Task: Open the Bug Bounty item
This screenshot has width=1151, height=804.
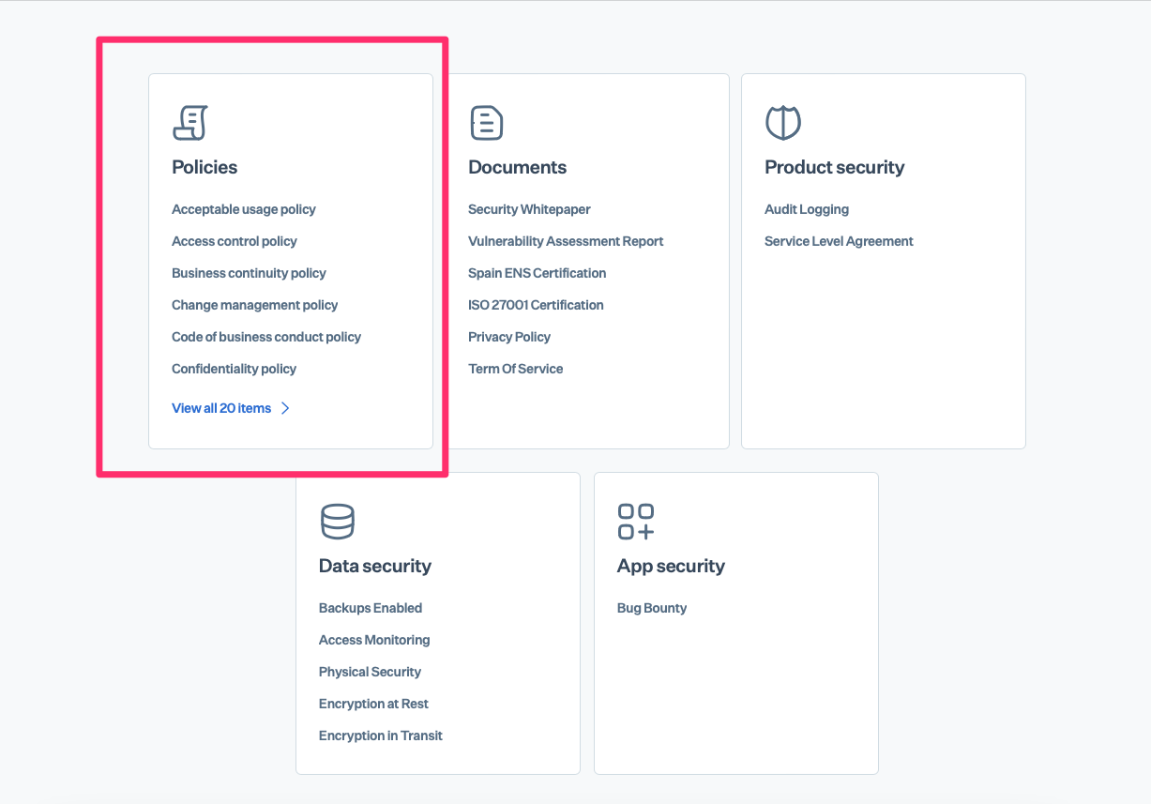Action: pos(651,608)
